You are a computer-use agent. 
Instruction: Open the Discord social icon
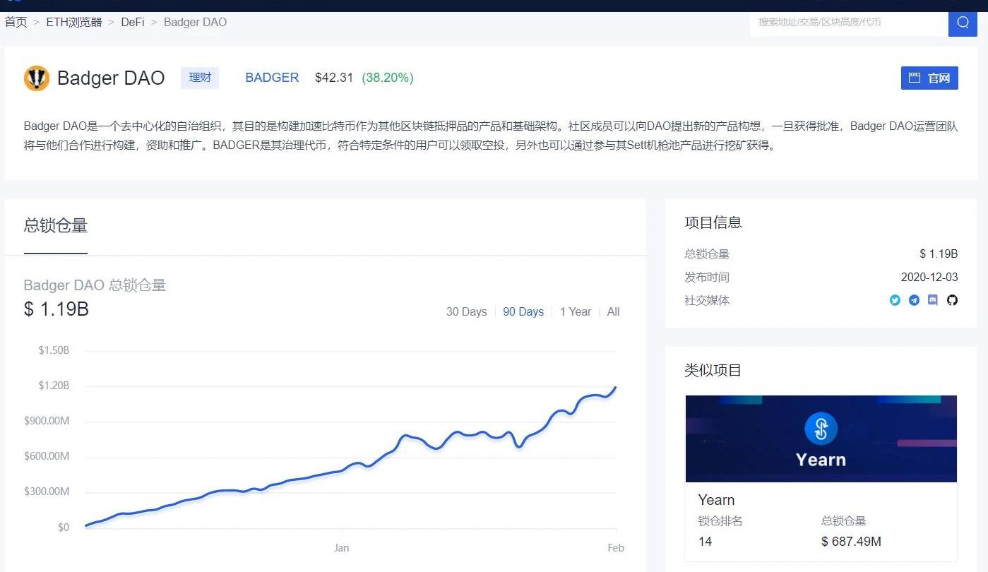point(933,300)
